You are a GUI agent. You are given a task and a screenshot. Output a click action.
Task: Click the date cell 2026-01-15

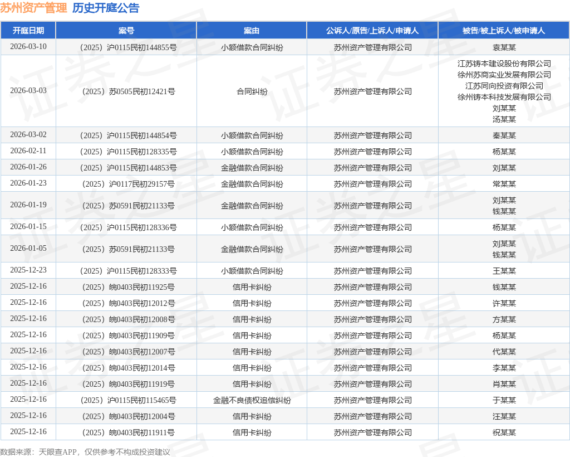click(28, 227)
